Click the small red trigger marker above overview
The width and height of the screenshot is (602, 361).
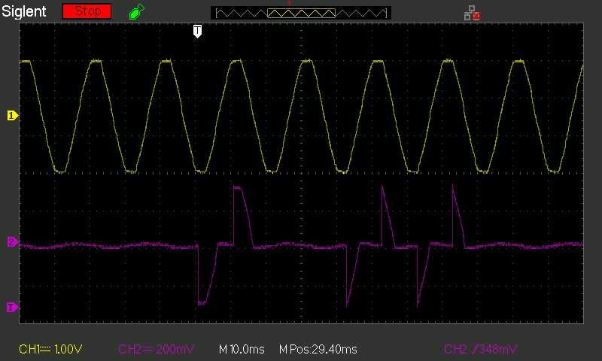(290, 3)
